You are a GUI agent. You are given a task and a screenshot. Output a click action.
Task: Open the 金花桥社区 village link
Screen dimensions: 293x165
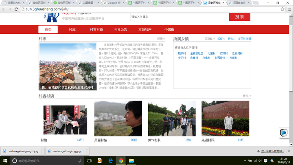tap(196, 53)
